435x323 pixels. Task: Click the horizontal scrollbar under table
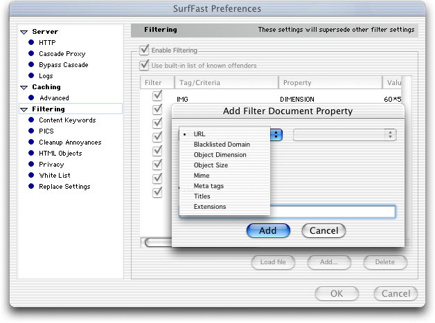point(157,243)
